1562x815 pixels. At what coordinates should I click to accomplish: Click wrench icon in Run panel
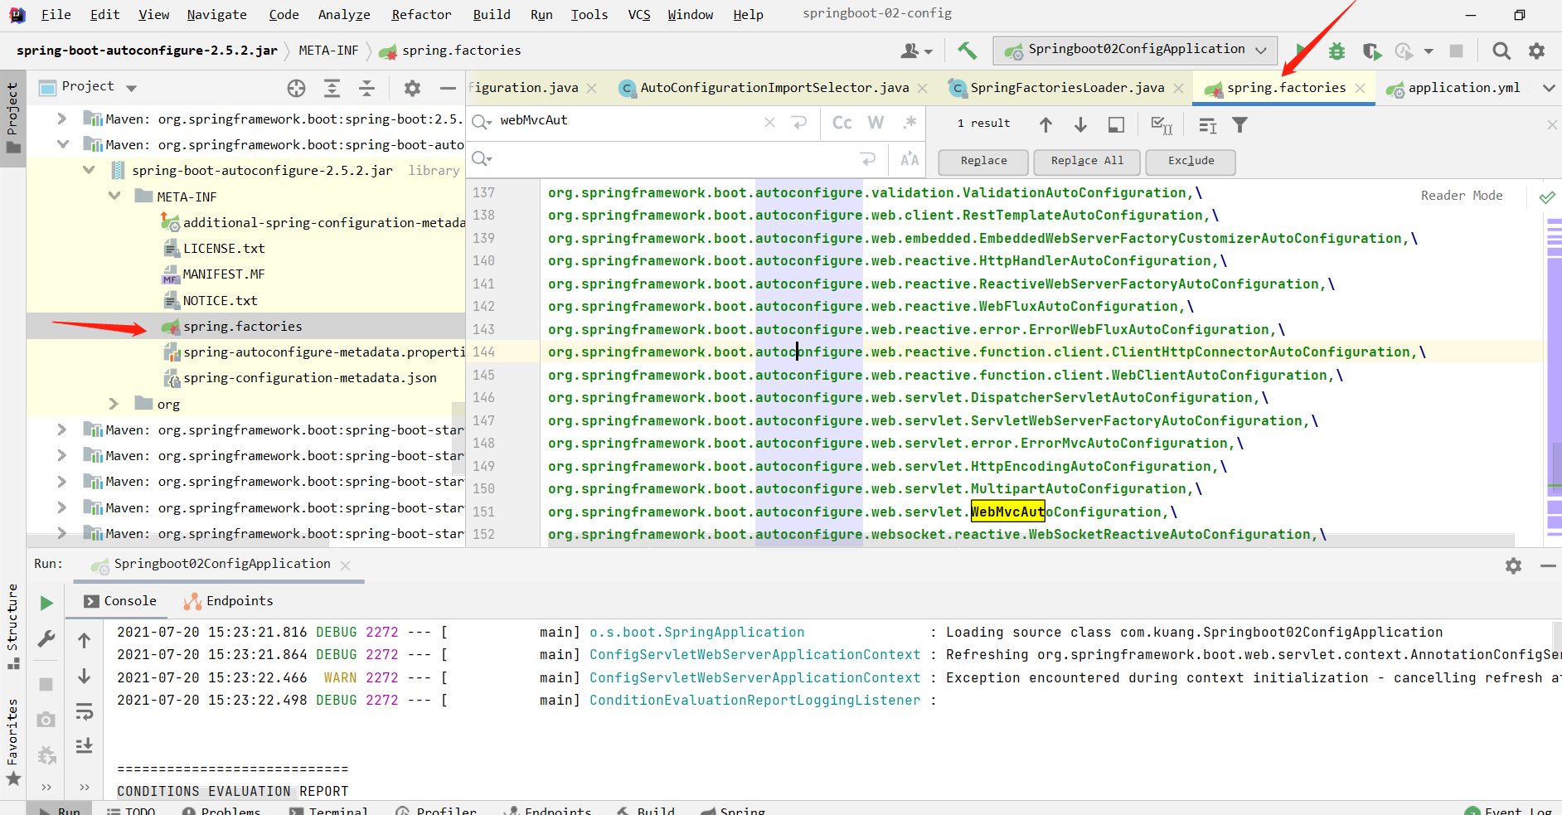pos(46,639)
